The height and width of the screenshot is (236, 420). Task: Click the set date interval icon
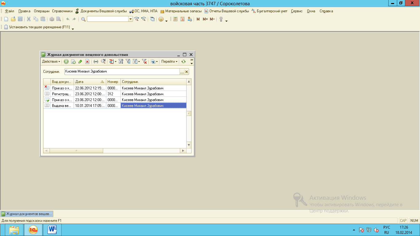pos(96,61)
